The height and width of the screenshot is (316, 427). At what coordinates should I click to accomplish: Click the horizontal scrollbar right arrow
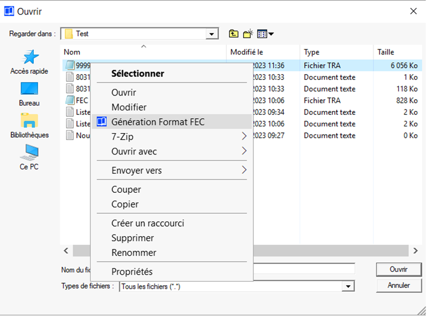coord(415,251)
